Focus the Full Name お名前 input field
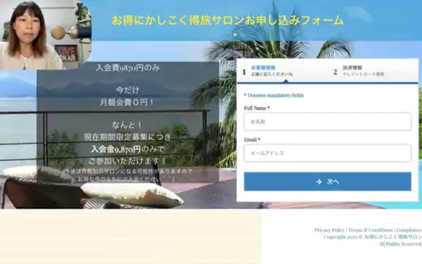Viewport: 422px width, 264px height. tap(327, 122)
